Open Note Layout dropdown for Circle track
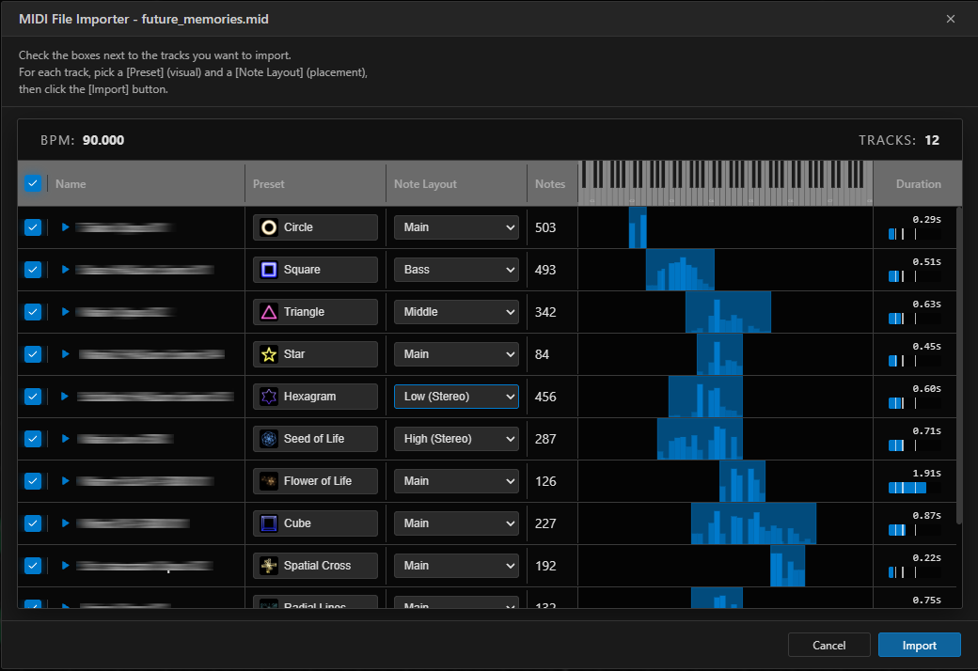 click(x=456, y=227)
